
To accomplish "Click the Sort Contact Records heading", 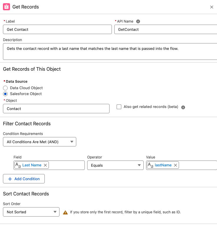I will tap(26, 194).
